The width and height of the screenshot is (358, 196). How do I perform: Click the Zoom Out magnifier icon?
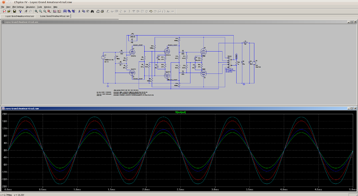pyautogui.click(x=45, y=11)
